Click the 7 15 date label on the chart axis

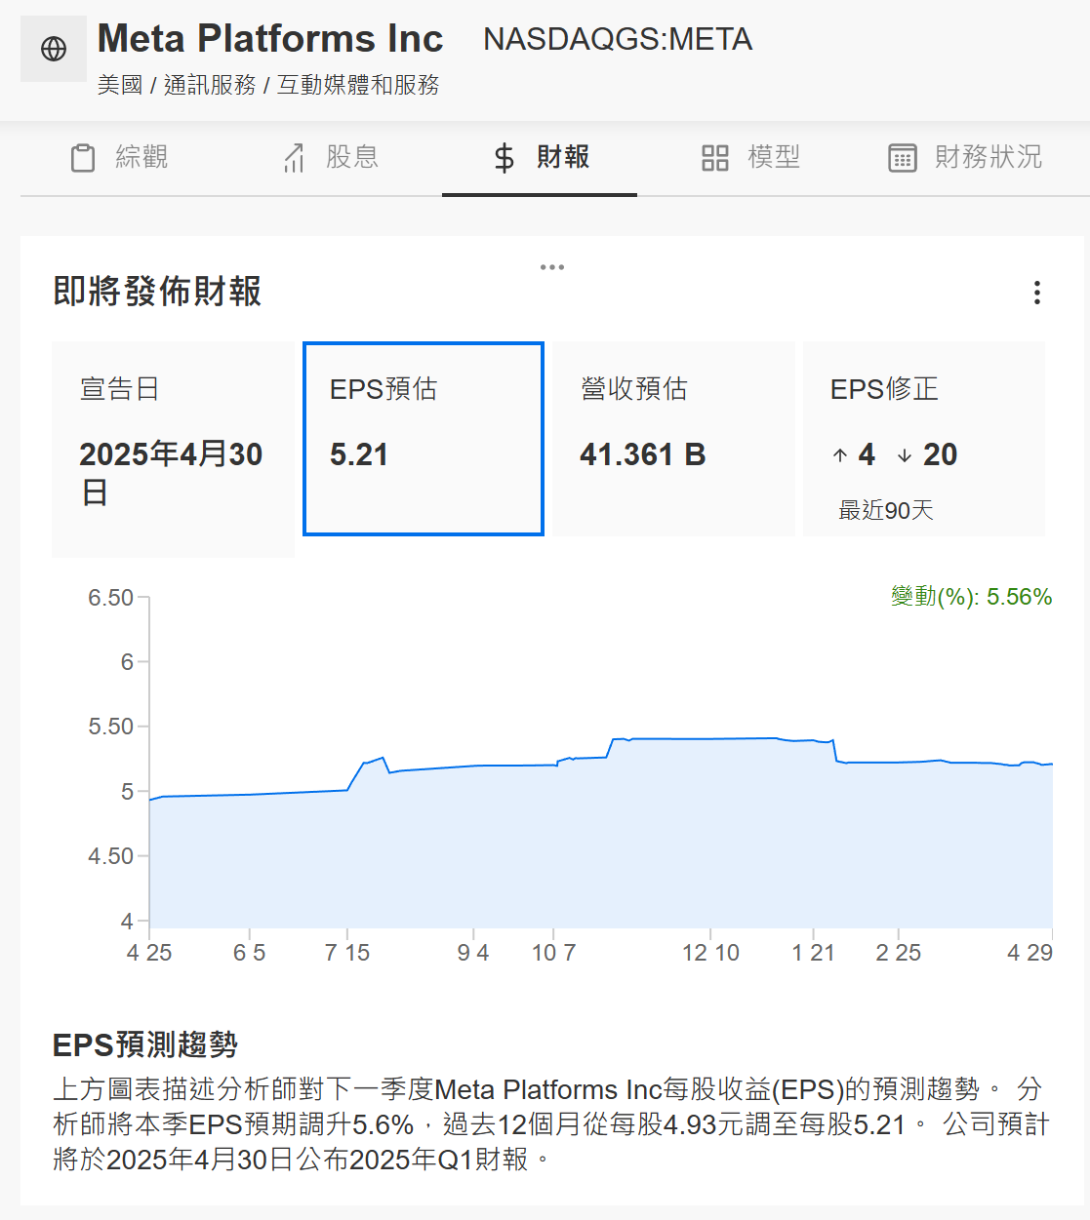click(x=347, y=953)
